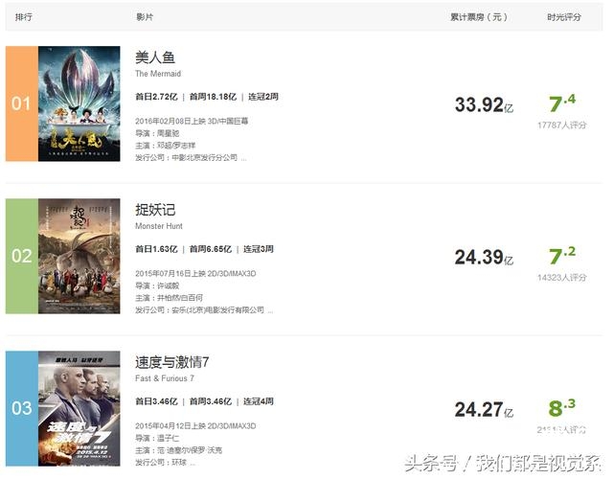Click the 14323人评分 rating count
The height and width of the screenshot is (479, 613).
562,278
